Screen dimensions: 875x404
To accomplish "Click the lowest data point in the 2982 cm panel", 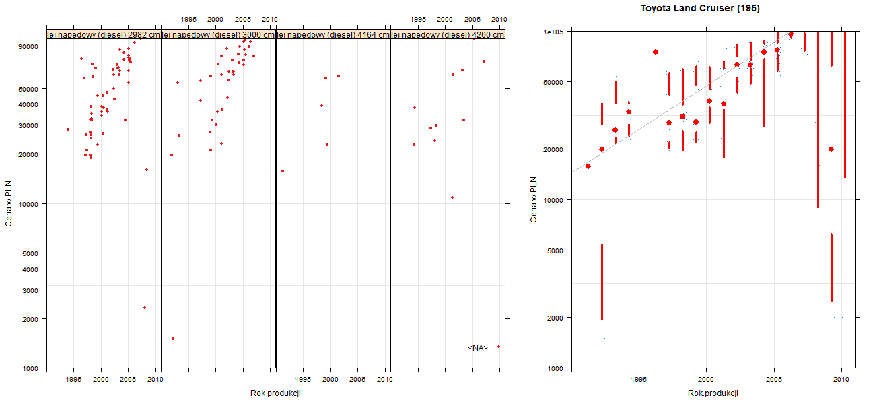I will coord(145,308).
